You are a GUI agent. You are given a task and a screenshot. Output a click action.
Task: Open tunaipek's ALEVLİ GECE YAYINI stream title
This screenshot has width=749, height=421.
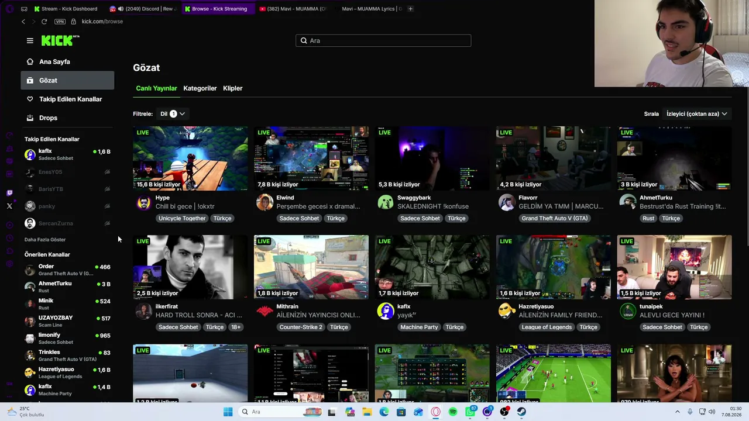[672, 315]
